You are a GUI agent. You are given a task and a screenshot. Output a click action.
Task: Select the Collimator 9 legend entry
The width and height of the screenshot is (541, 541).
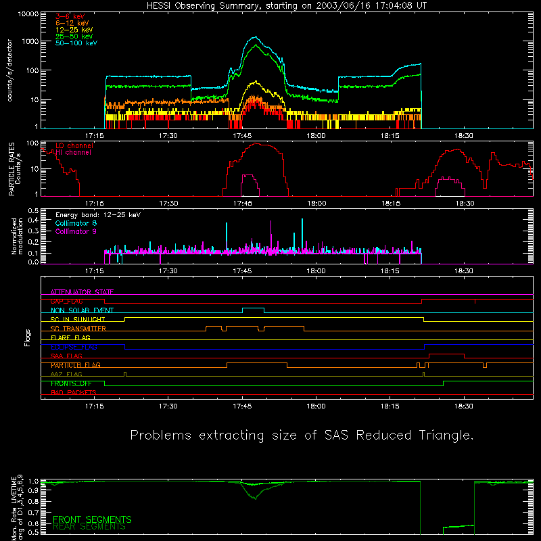coord(76,231)
